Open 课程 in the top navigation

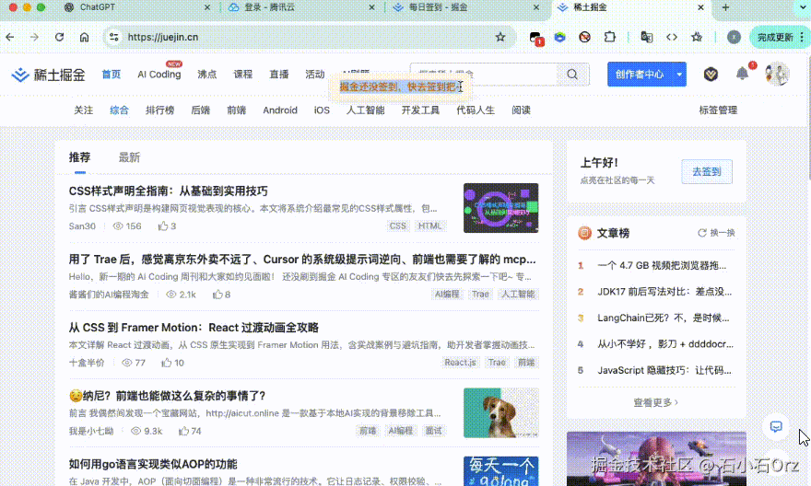click(x=243, y=75)
